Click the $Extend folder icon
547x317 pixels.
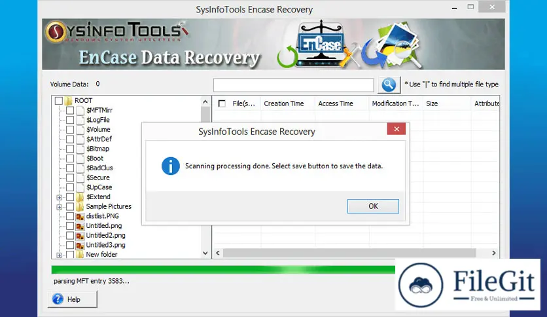[x=80, y=197]
